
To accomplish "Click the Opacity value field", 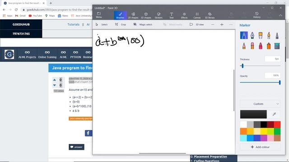I will tap(273, 75).
